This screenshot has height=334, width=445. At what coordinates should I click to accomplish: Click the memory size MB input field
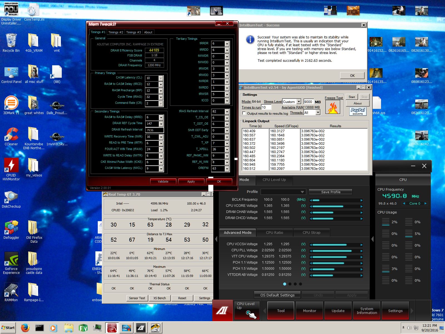pos(308,102)
